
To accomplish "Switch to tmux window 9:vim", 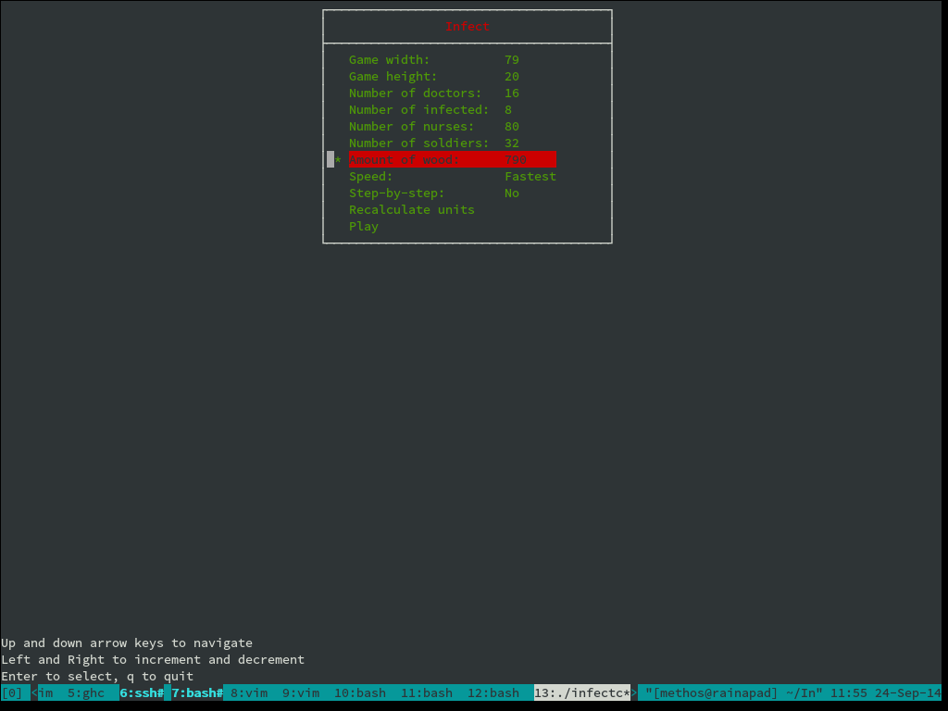I will click(301, 692).
